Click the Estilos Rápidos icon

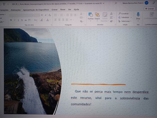[105, 17]
